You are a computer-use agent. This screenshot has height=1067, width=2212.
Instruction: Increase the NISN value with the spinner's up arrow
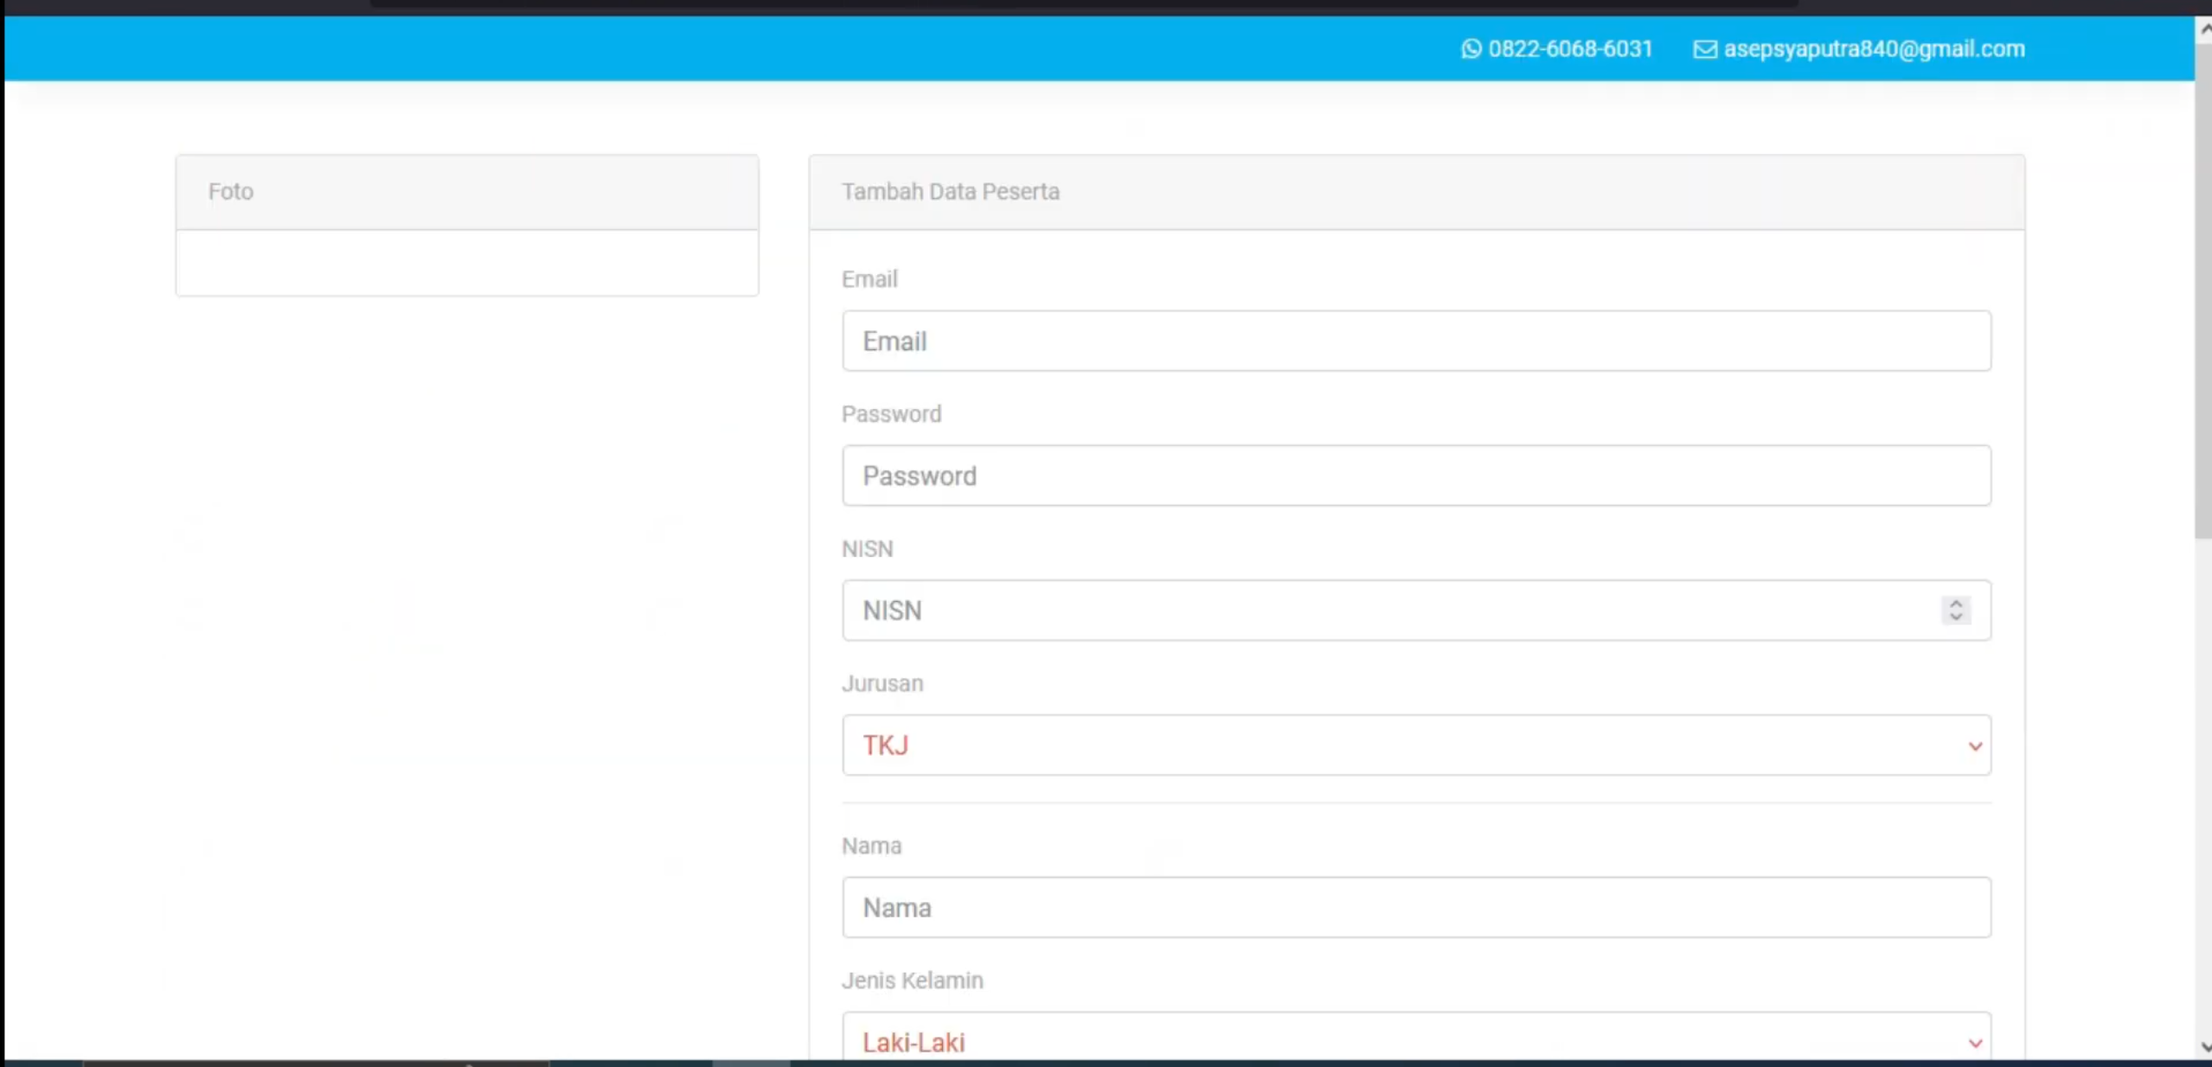tap(1955, 604)
